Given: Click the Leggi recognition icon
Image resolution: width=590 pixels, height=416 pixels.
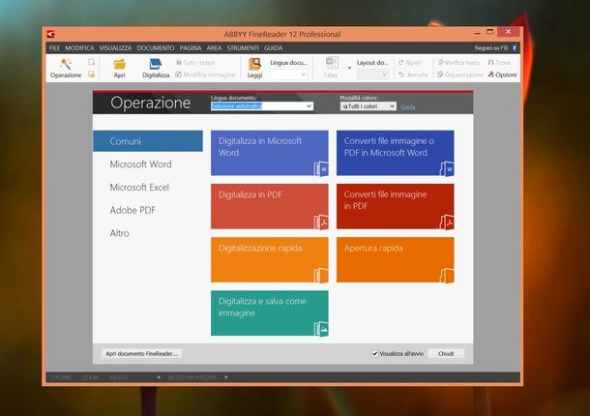Looking at the screenshot, I should click(254, 64).
